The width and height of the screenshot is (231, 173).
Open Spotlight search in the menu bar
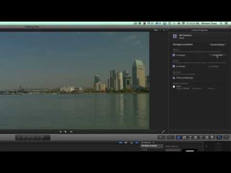pos(221,24)
